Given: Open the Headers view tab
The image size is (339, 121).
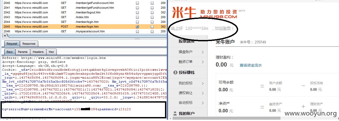Looking at the screenshot, I should [38, 52].
